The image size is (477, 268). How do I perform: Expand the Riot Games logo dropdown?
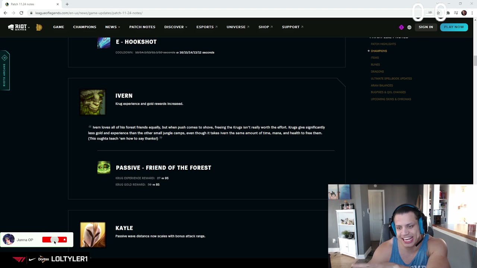19,27
